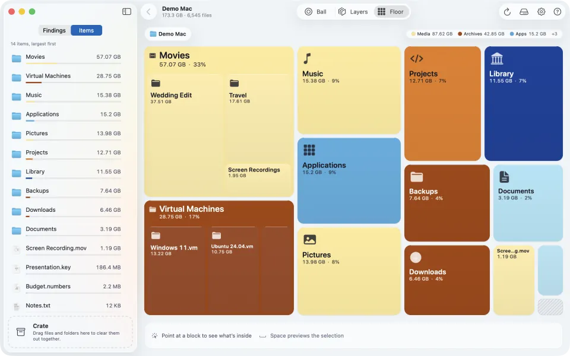Open settings gear icon
This screenshot has width=570, height=356.
point(541,12)
